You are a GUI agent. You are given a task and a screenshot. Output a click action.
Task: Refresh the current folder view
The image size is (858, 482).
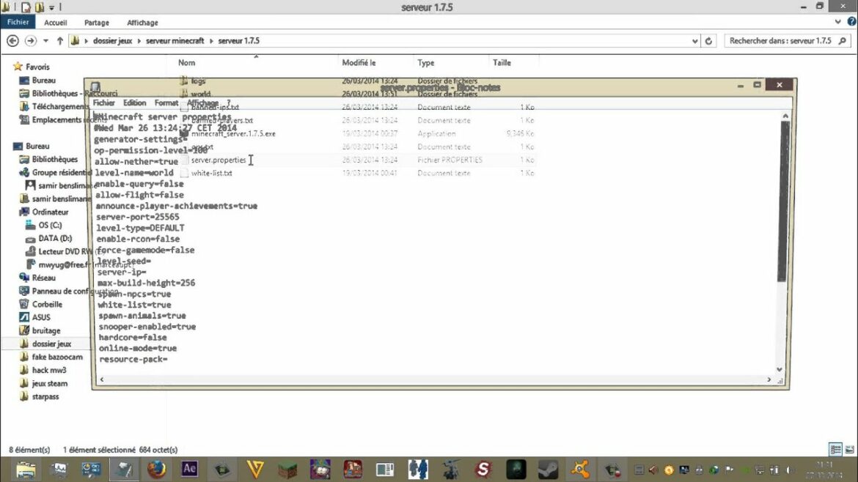(709, 41)
